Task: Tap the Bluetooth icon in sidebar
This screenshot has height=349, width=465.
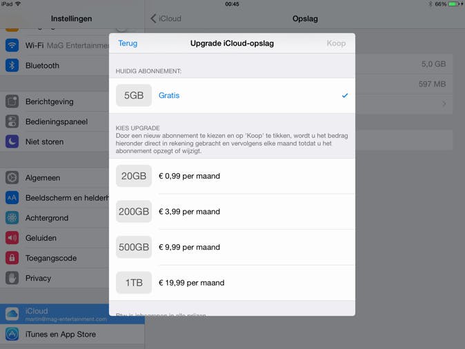Action: [x=12, y=66]
